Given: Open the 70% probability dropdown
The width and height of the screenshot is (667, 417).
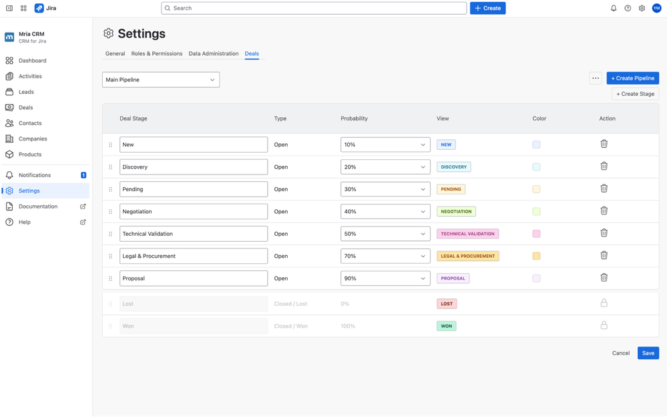Looking at the screenshot, I should (385, 256).
